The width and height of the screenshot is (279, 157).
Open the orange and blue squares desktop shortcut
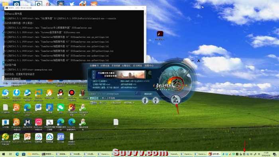[x=39, y=92]
